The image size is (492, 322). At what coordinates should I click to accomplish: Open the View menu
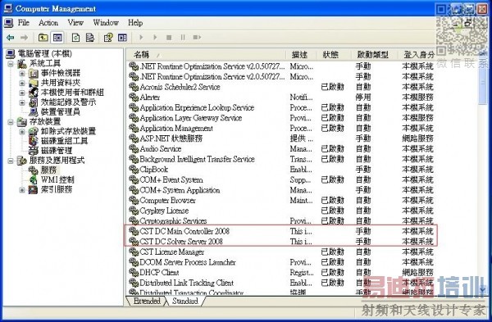(x=75, y=23)
